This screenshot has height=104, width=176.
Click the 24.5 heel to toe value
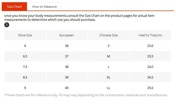[x=150, y=77]
